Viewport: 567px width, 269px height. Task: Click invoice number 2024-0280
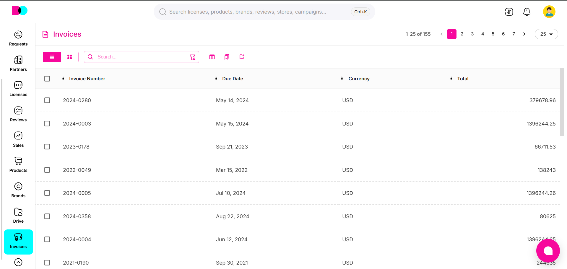[x=77, y=100]
